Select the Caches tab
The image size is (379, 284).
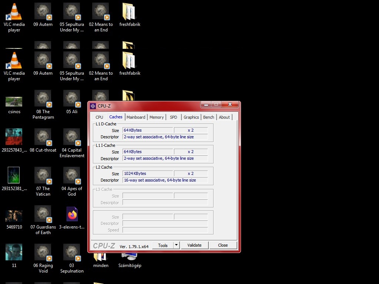pos(116,117)
